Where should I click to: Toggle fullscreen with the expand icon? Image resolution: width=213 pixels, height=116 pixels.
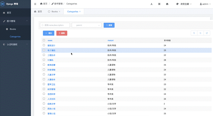click(159, 4)
